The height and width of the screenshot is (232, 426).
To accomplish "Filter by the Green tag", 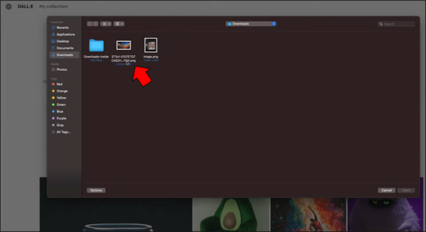I will point(61,105).
